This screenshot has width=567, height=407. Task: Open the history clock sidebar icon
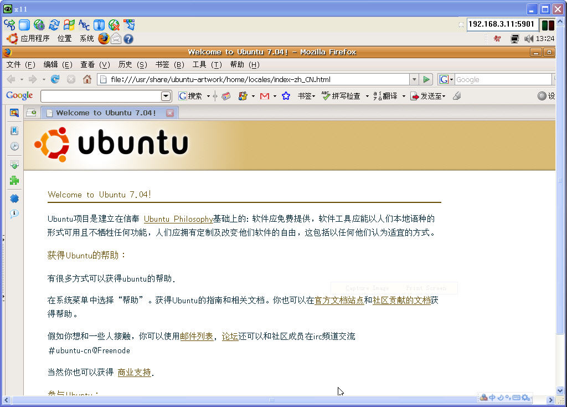point(14,146)
